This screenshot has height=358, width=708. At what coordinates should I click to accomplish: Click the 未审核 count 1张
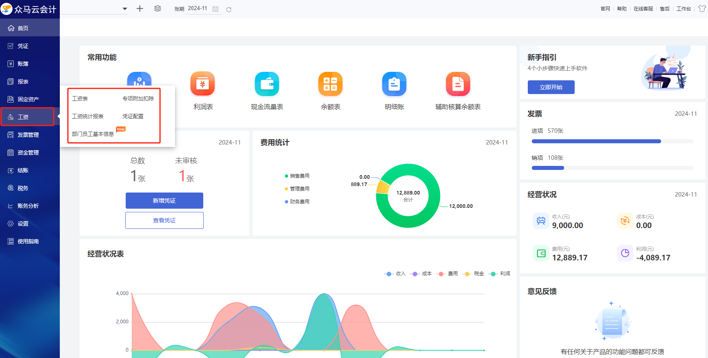click(186, 176)
